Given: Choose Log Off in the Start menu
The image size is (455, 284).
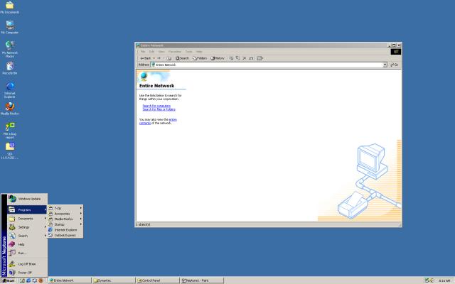Looking at the screenshot, I should pyautogui.click(x=27, y=264).
